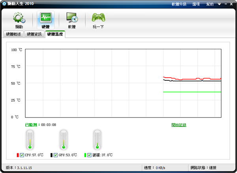Click the black GPU color swatch
237x173 pixels.
coord(51,155)
